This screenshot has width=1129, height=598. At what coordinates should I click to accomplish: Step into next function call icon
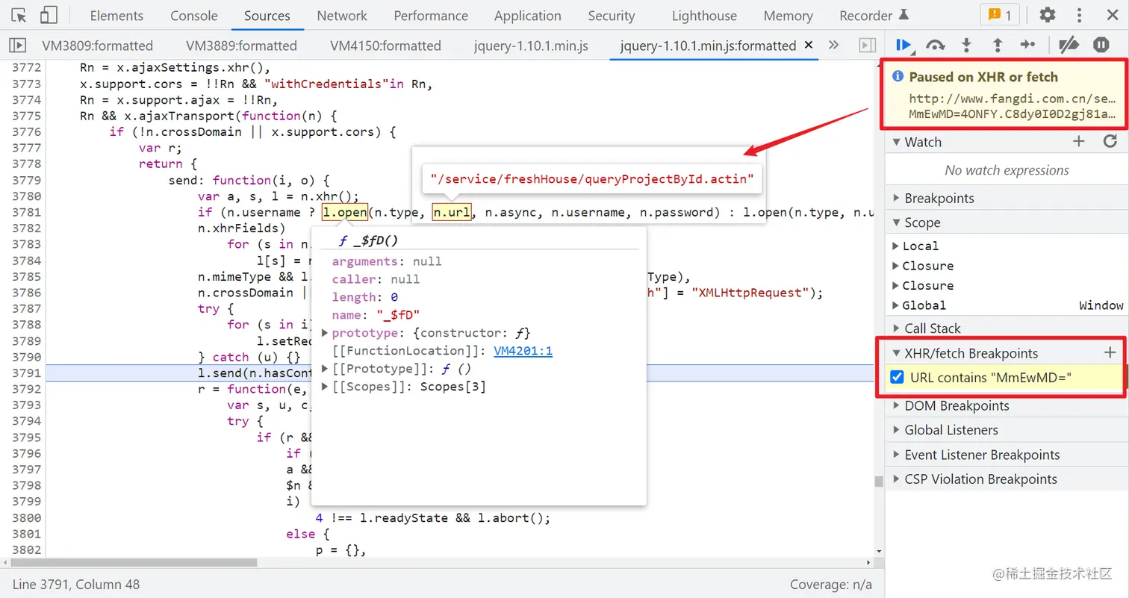click(x=966, y=45)
